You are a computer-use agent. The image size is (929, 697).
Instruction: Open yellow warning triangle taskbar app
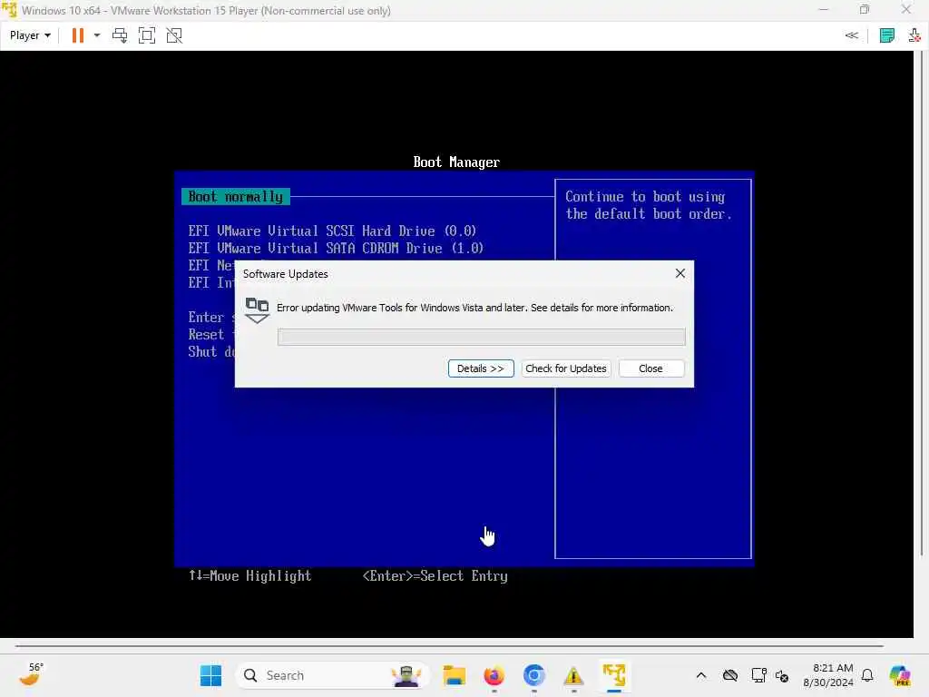click(573, 675)
